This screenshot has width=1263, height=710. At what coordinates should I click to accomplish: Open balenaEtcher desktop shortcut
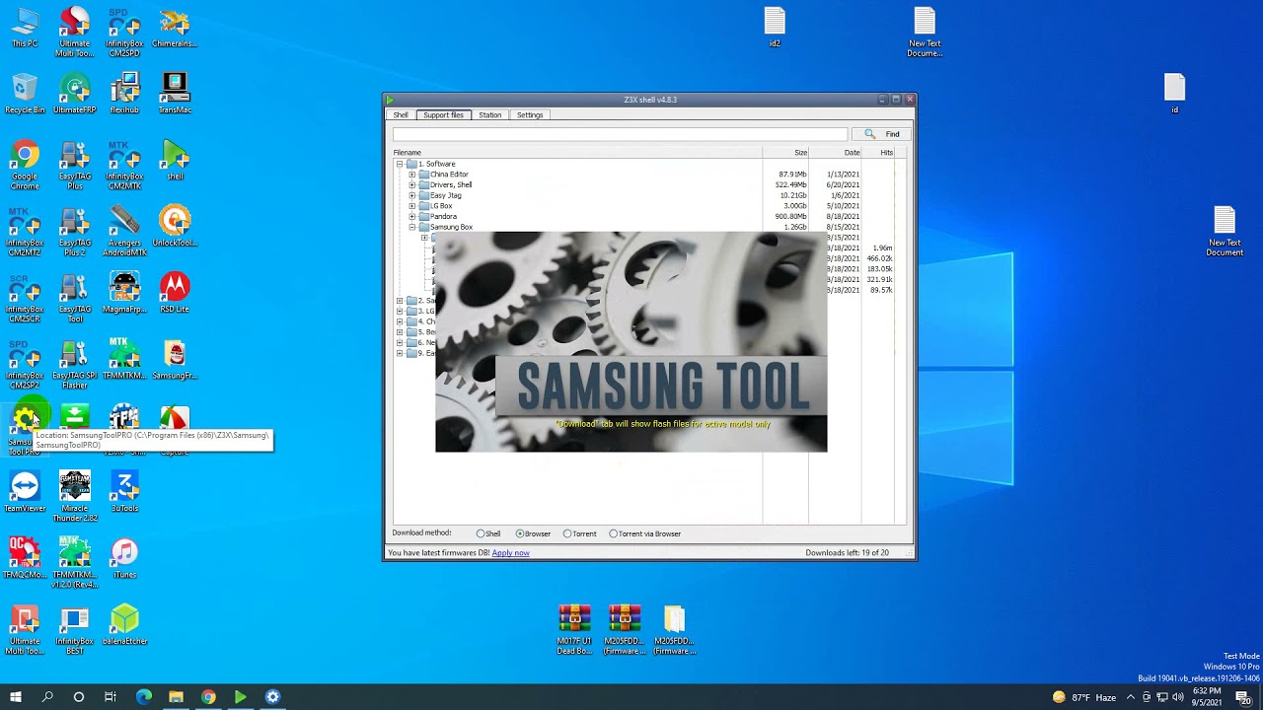124,625
